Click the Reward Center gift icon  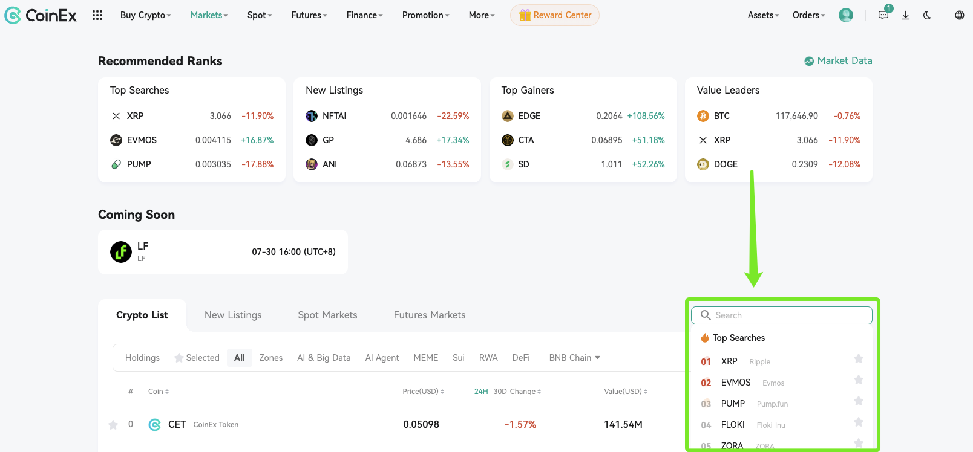click(525, 15)
